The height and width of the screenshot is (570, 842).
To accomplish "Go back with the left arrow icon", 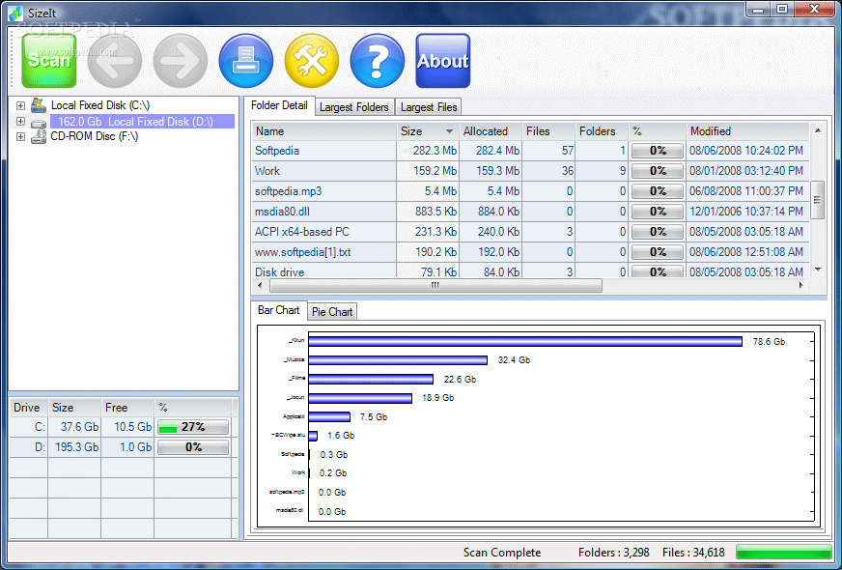I will [114, 61].
